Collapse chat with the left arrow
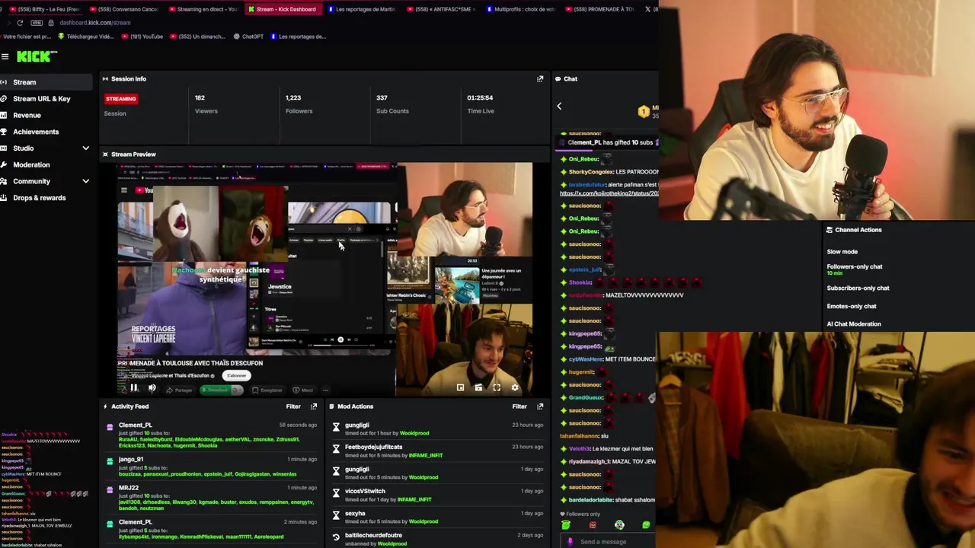975x548 pixels. pos(559,107)
